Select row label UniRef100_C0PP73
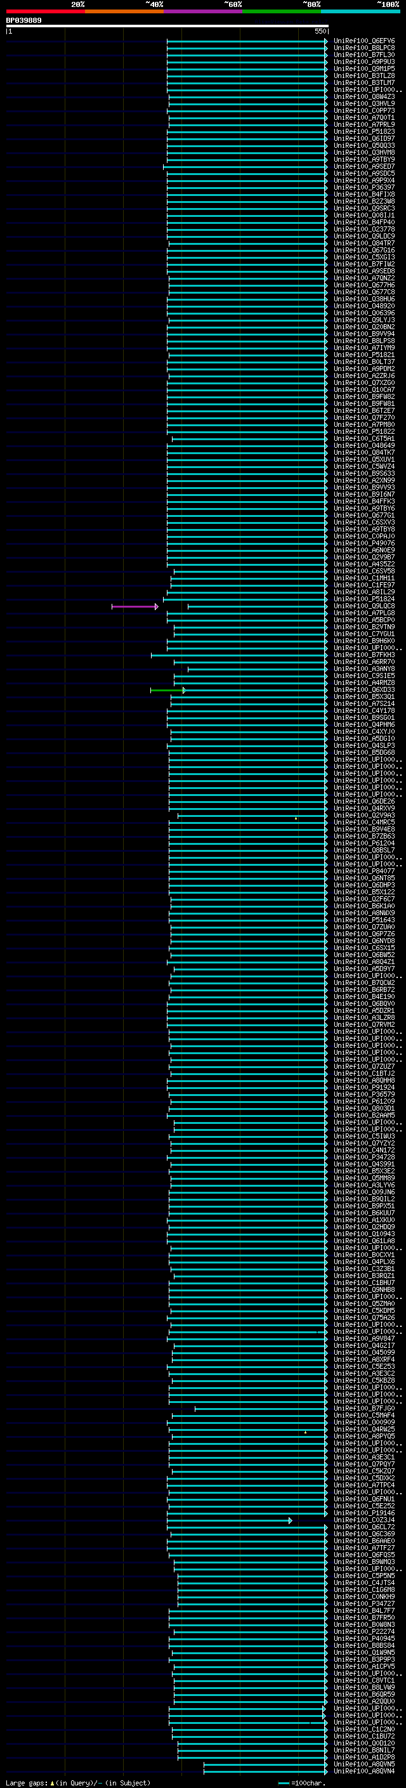Screen dimensions: 406x1788 pos(364,110)
